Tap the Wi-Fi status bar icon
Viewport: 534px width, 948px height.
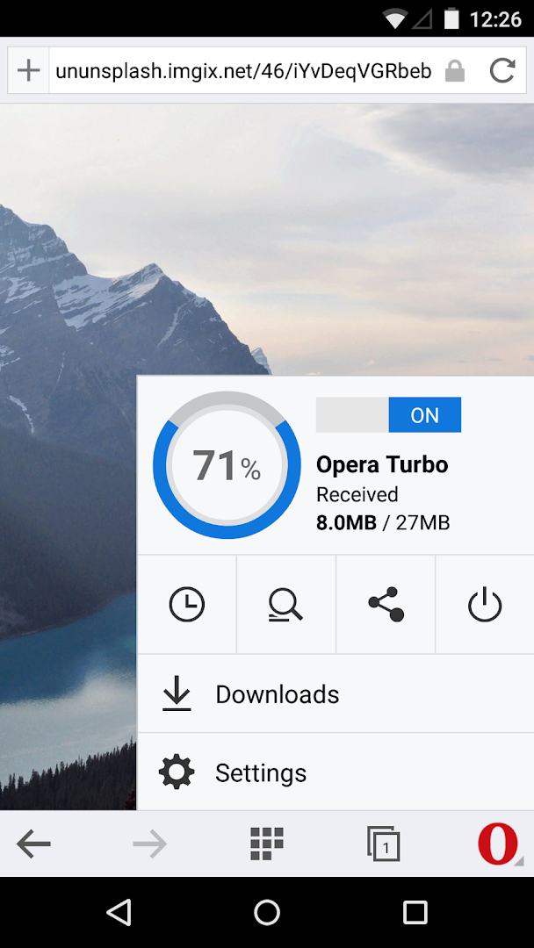point(394,19)
